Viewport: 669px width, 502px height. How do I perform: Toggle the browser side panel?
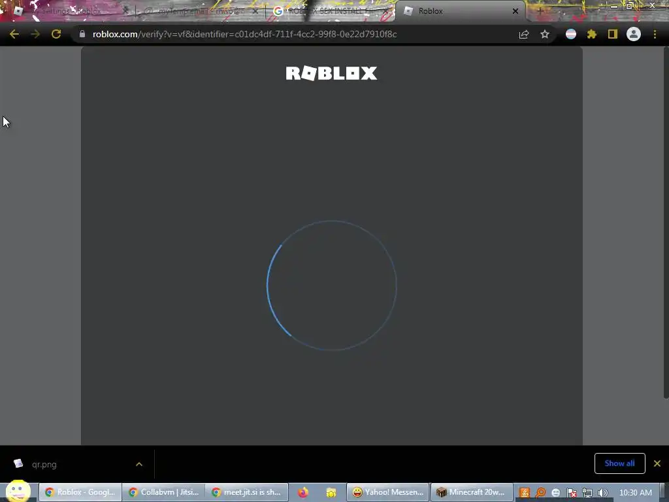coord(613,34)
